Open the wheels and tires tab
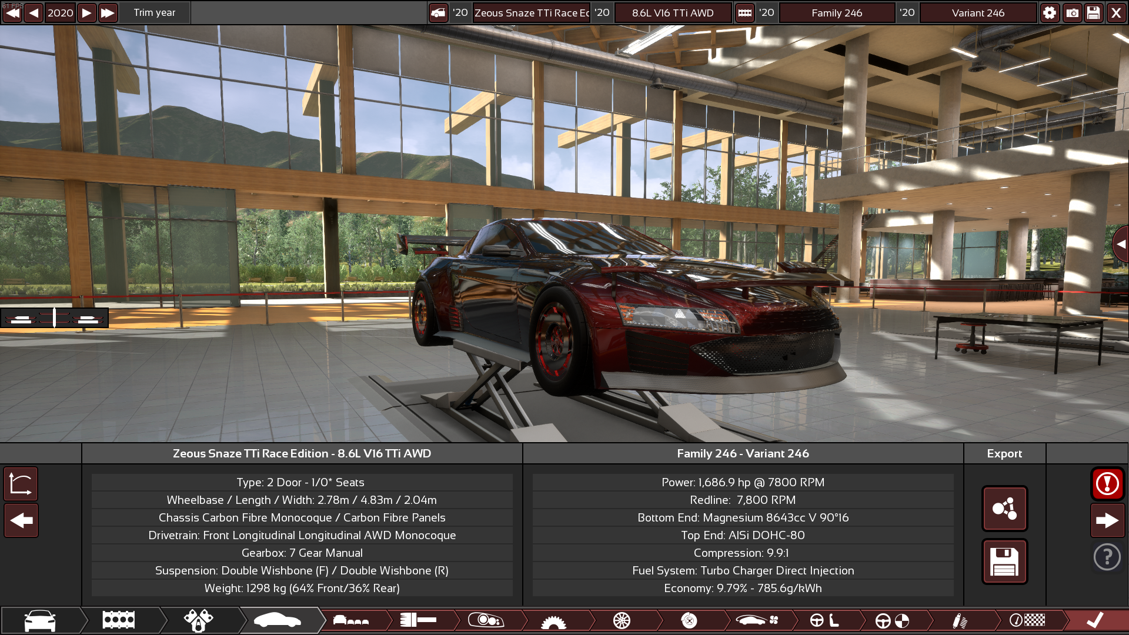Image resolution: width=1129 pixels, height=635 pixels. click(622, 620)
